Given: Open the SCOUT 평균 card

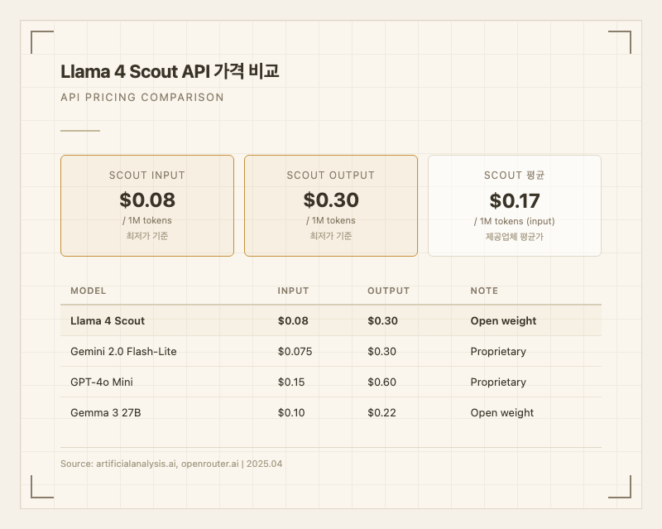Looking at the screenshot, I should coord(514,205).
